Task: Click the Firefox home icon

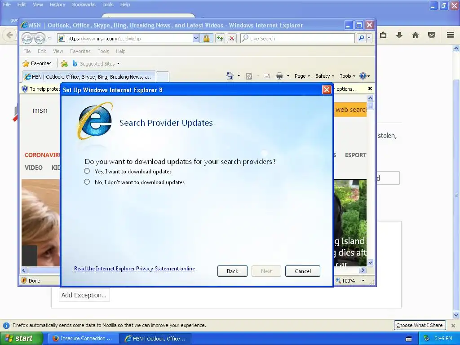Action: click(416, 35)
